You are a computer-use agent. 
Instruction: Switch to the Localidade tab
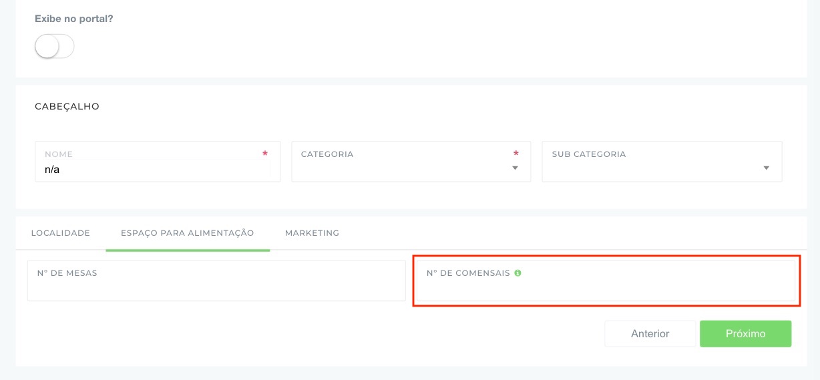61,233
